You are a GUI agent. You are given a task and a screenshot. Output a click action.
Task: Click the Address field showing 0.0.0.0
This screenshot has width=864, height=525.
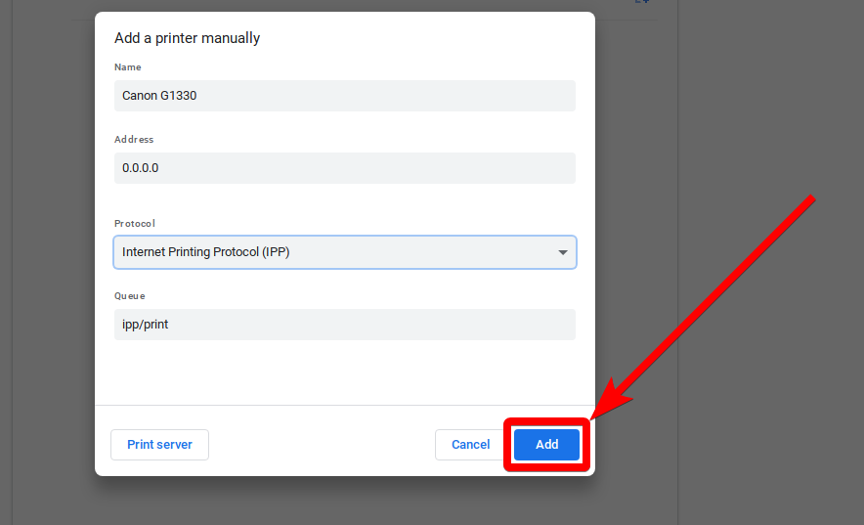click(x=344, y=168)
